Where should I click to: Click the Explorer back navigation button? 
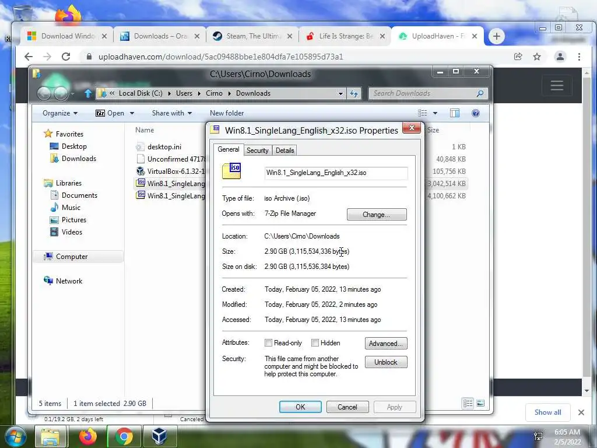(44, 93)
